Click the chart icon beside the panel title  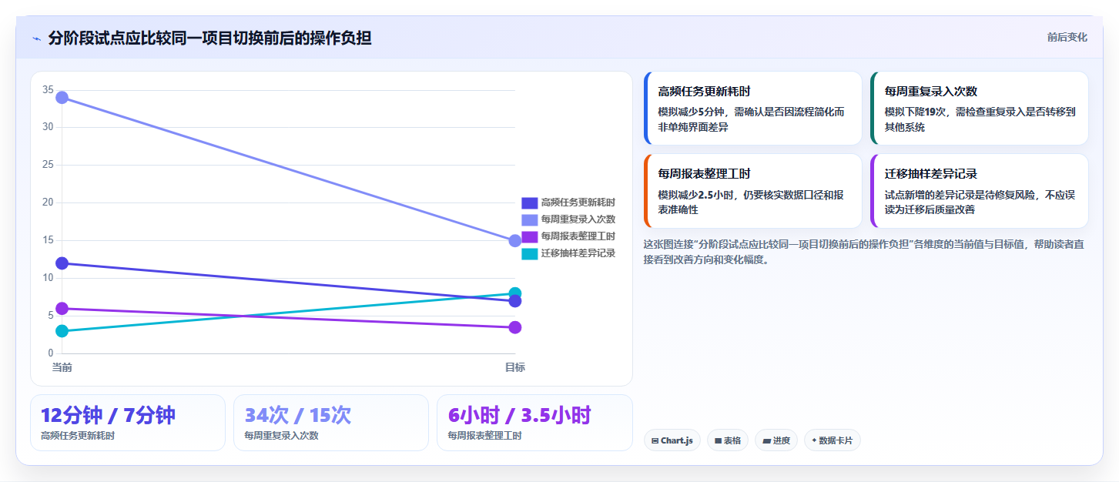tap(36, 38)
